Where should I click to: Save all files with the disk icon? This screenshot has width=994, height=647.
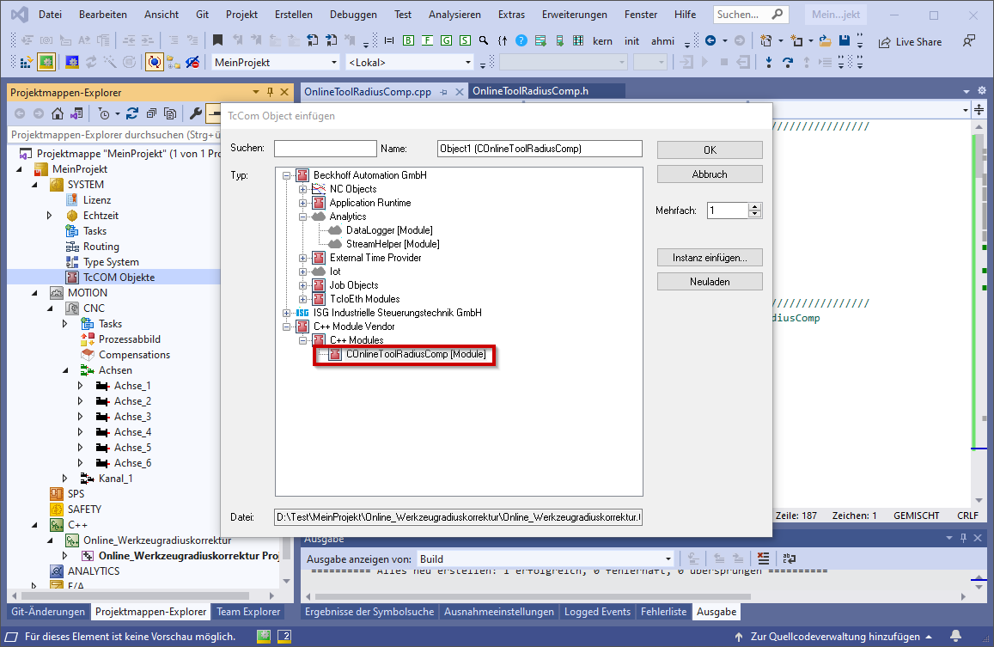click(x=844, y=40)
